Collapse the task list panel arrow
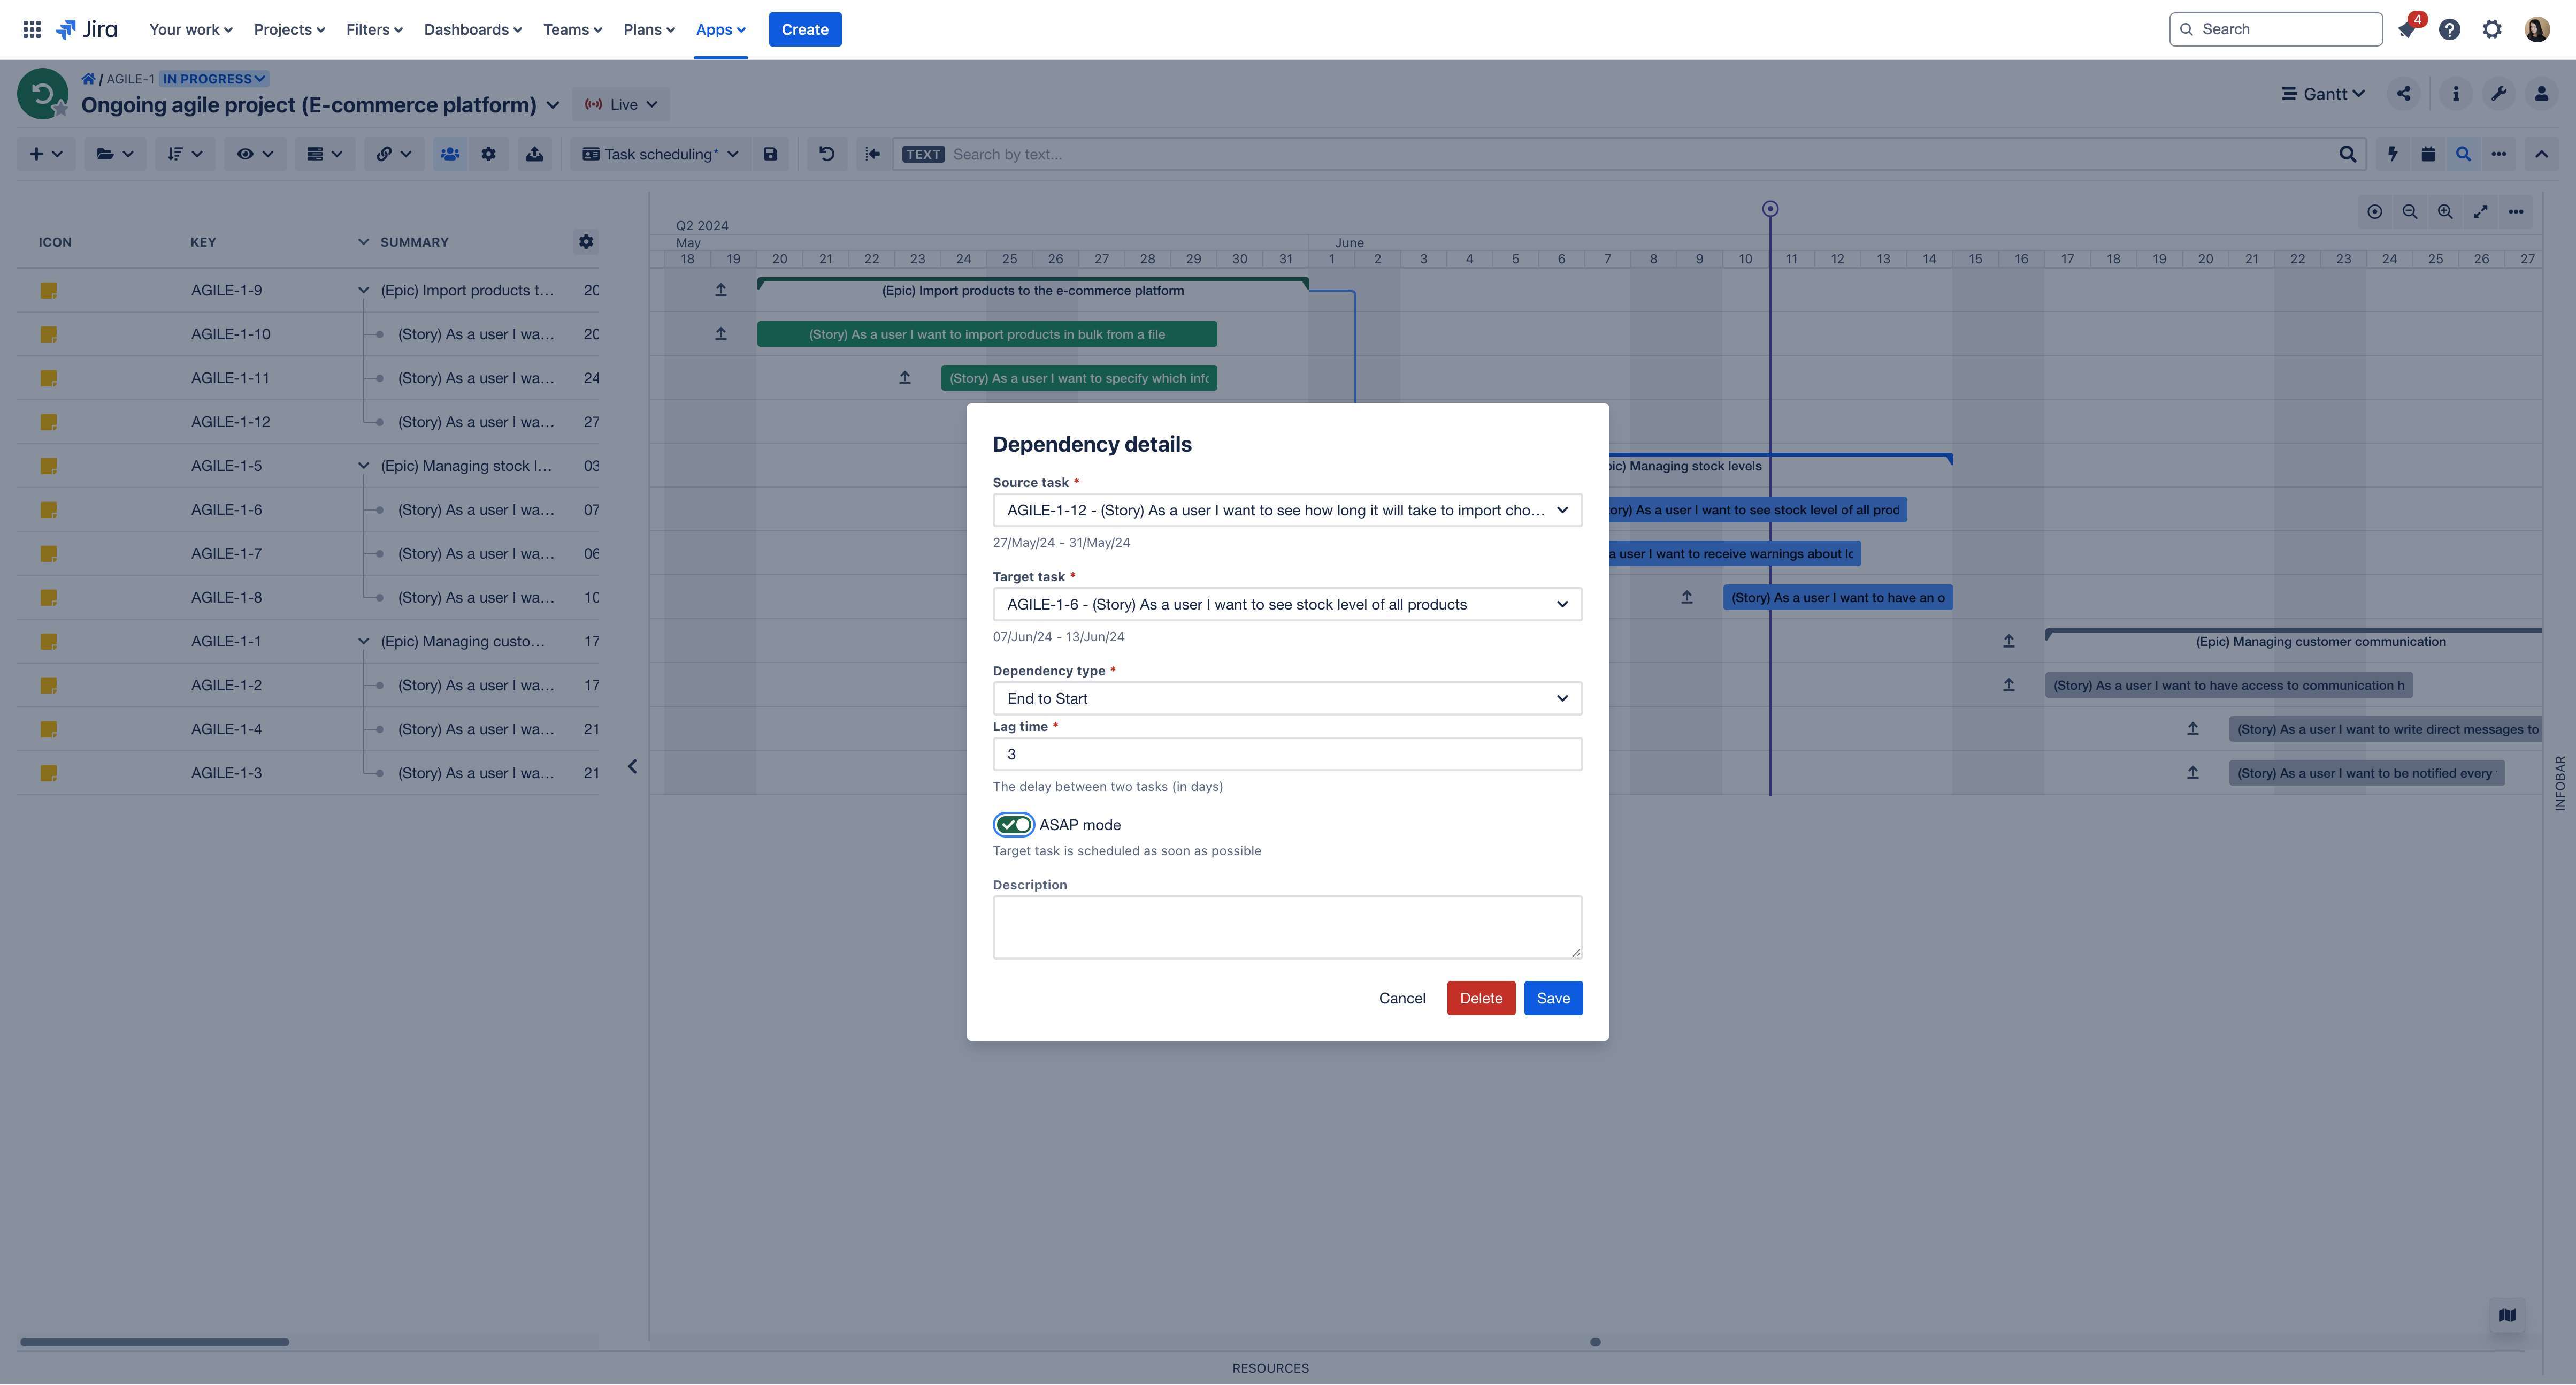This screenshot has width=2576, height=1385. 632,766
